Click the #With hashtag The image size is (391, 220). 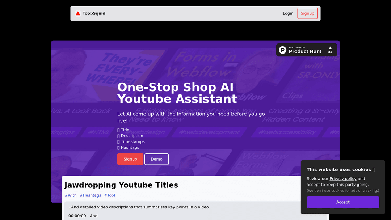[71, 195]
